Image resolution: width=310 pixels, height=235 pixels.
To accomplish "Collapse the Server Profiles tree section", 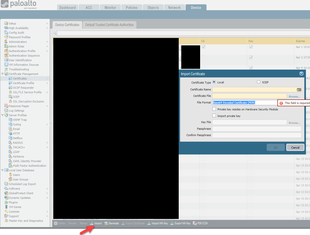I will pos(2,115).
